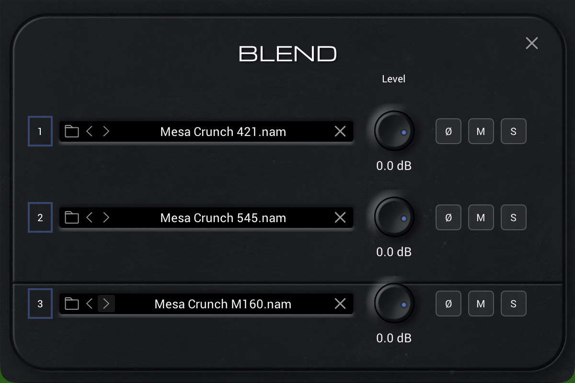The width and height of the screenshot is (575, 383).
Task: Load next model in slot 1
Action: 106,131
